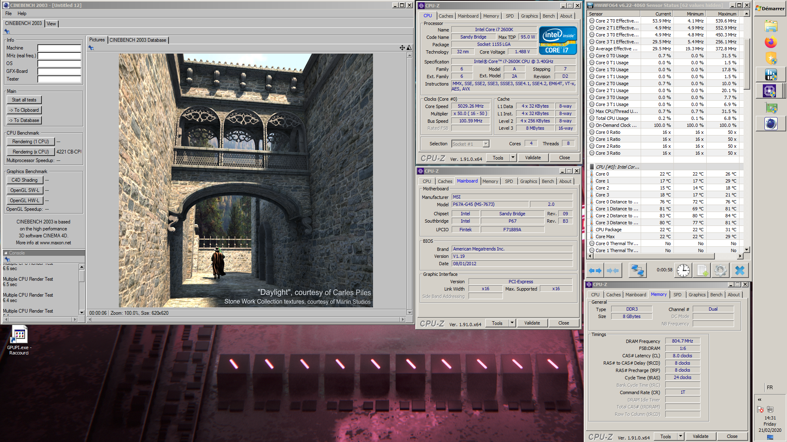
Task: Click HWiNFO log file with plus icon
Action: pyautogui.click(x=702, y=270)
